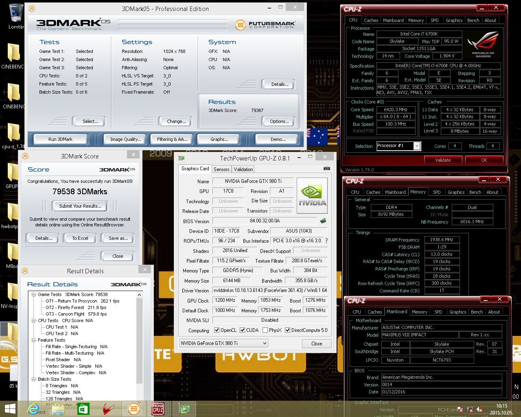Screen dimensions: 521x417
Task: Click the Image Quality... button
Action: 125,139
